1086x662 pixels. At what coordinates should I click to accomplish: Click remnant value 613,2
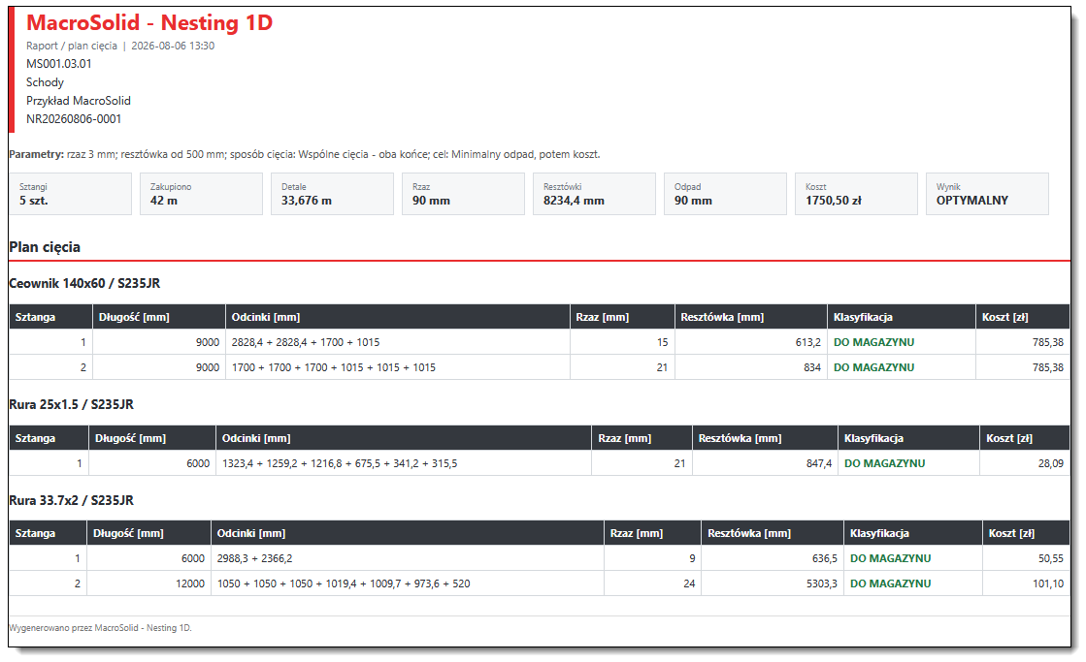(808, 342)
